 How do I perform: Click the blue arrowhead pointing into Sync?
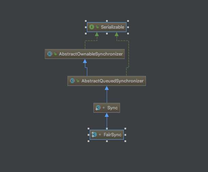(107, 115)
